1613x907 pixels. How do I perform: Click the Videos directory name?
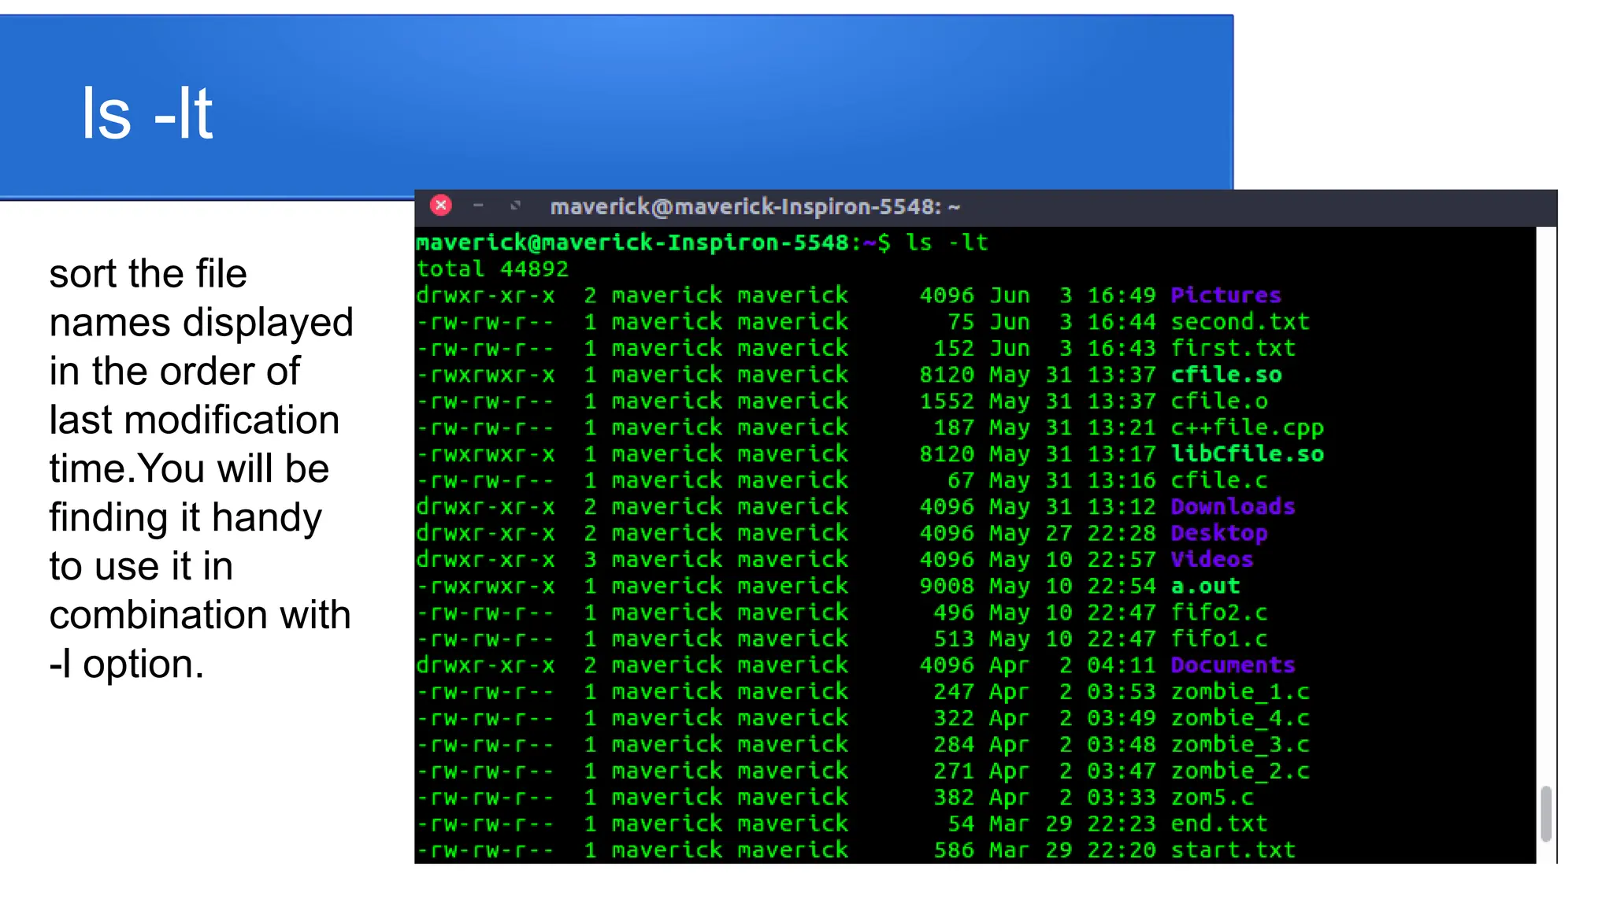(x=1211, y=559)
